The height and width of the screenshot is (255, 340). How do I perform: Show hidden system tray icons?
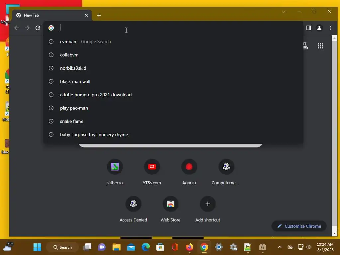click(x=280, y=247)
